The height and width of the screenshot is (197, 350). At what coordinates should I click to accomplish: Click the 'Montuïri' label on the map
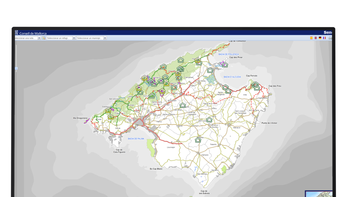point(195,126)
